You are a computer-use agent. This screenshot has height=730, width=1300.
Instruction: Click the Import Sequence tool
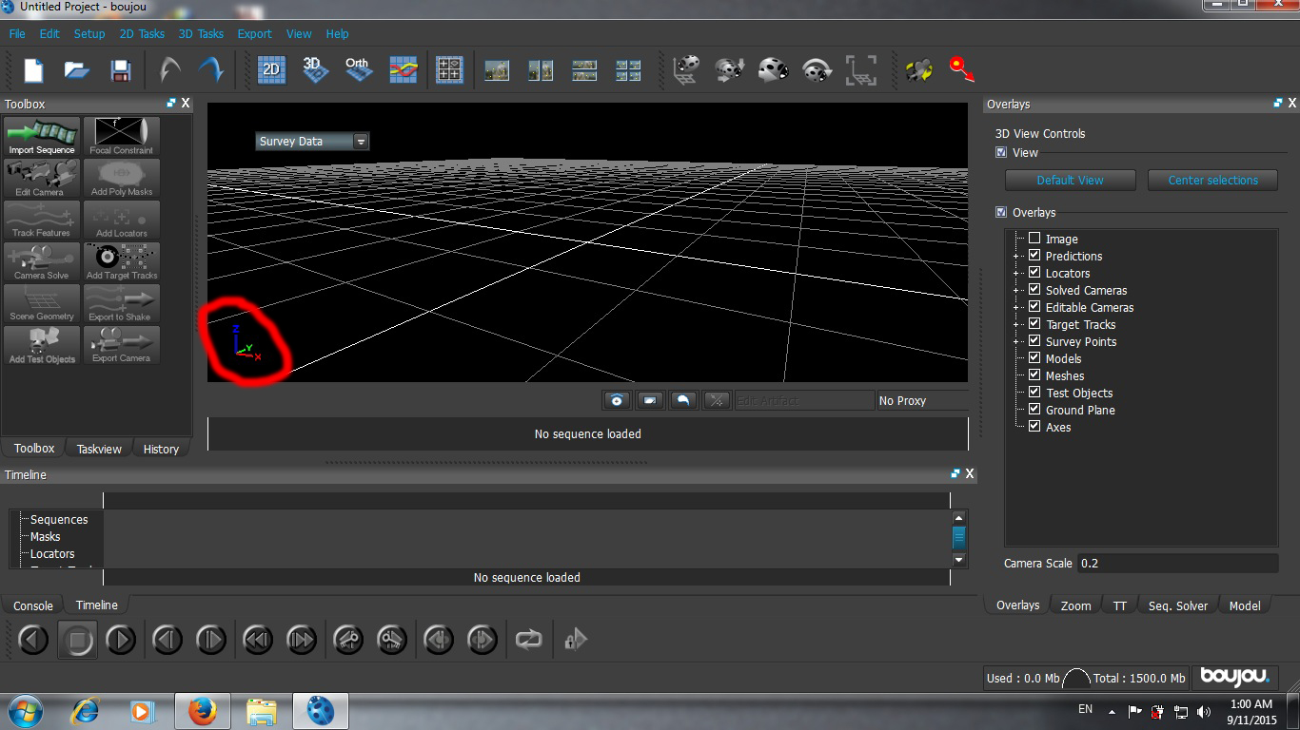[42, 137]
